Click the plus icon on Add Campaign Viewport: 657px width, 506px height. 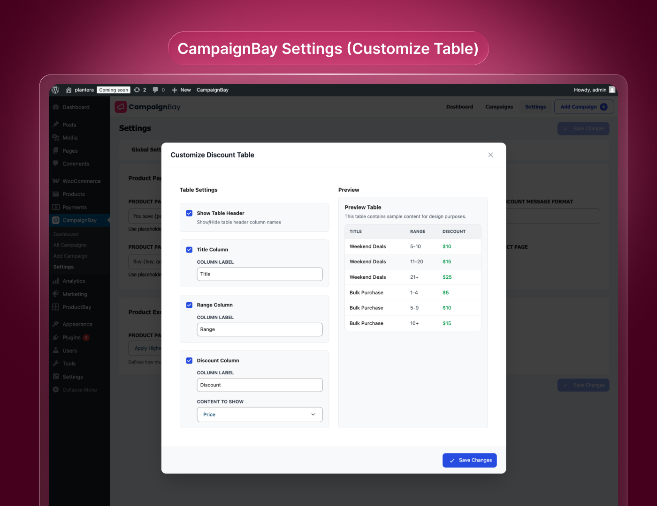point(604,107)
